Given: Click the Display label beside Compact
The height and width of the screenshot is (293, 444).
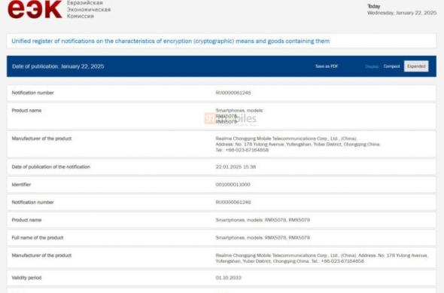Looking at the screenshot, I should (372, 66).
